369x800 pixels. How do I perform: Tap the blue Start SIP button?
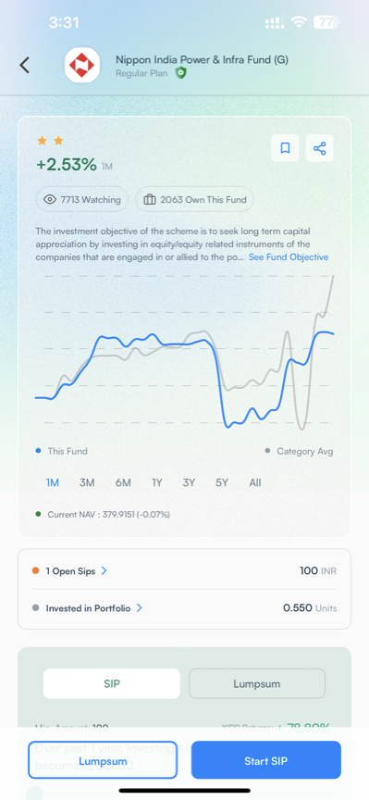point(266,761)
